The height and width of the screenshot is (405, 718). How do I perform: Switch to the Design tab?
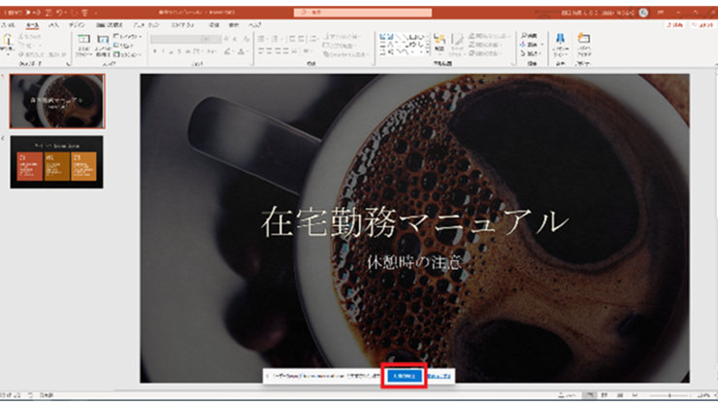pos(77,24)
